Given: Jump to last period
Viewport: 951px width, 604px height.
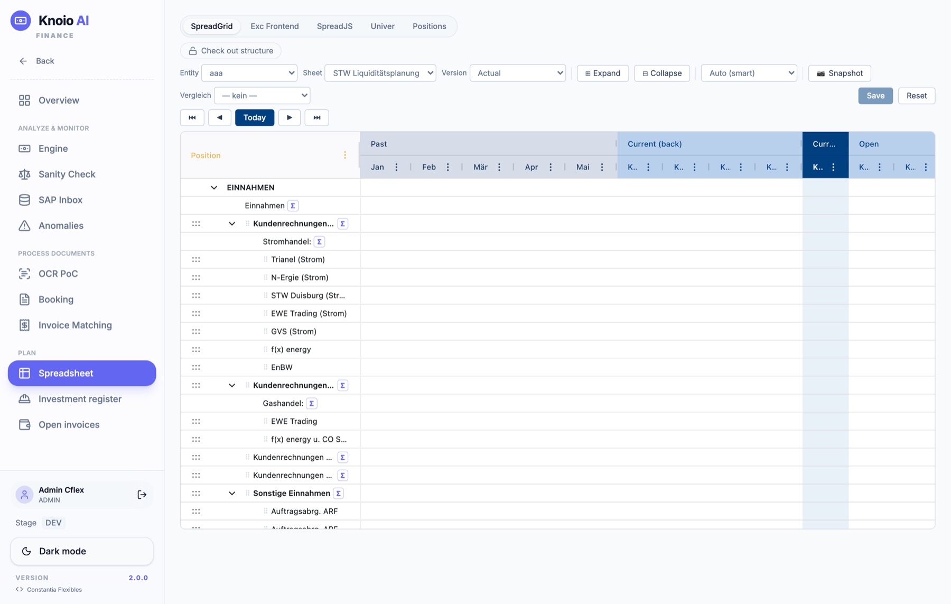Looking at the screenshot, I should click(x=317, y=118).
